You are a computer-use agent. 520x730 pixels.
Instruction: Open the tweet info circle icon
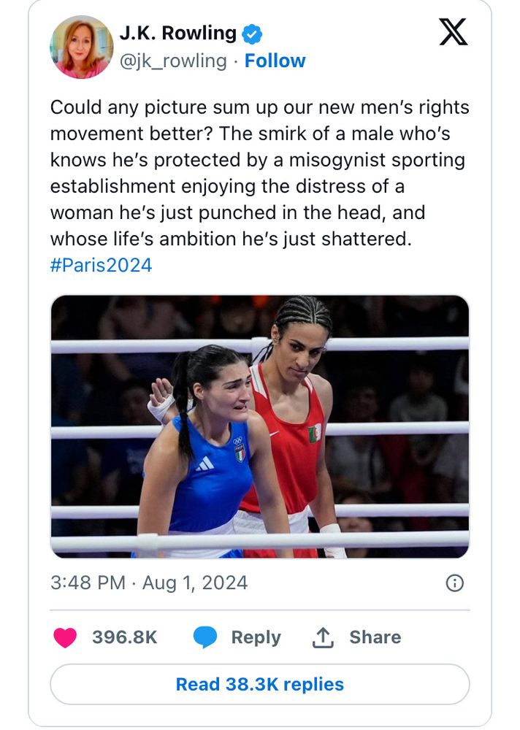click(454, 583)
